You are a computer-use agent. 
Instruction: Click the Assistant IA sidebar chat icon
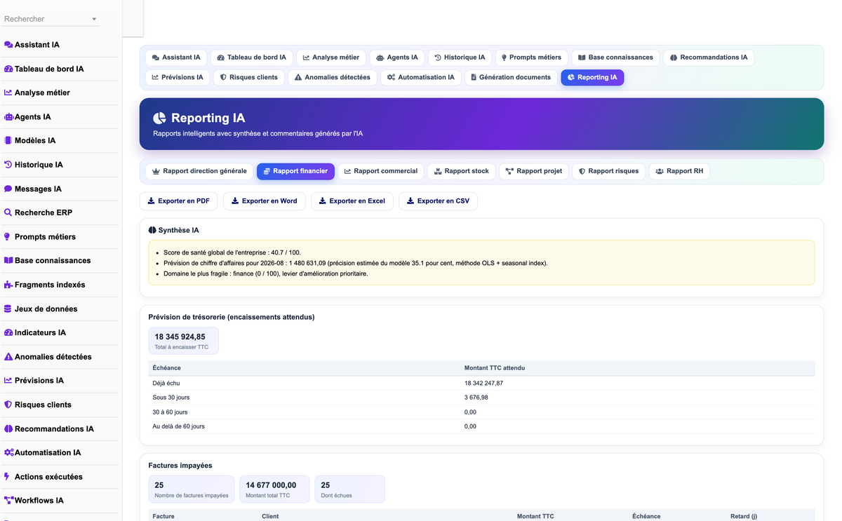(8, 45)
